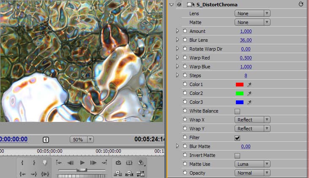Pick Color1 with its eyedropper
309x178 pixels.
[250, 84]
